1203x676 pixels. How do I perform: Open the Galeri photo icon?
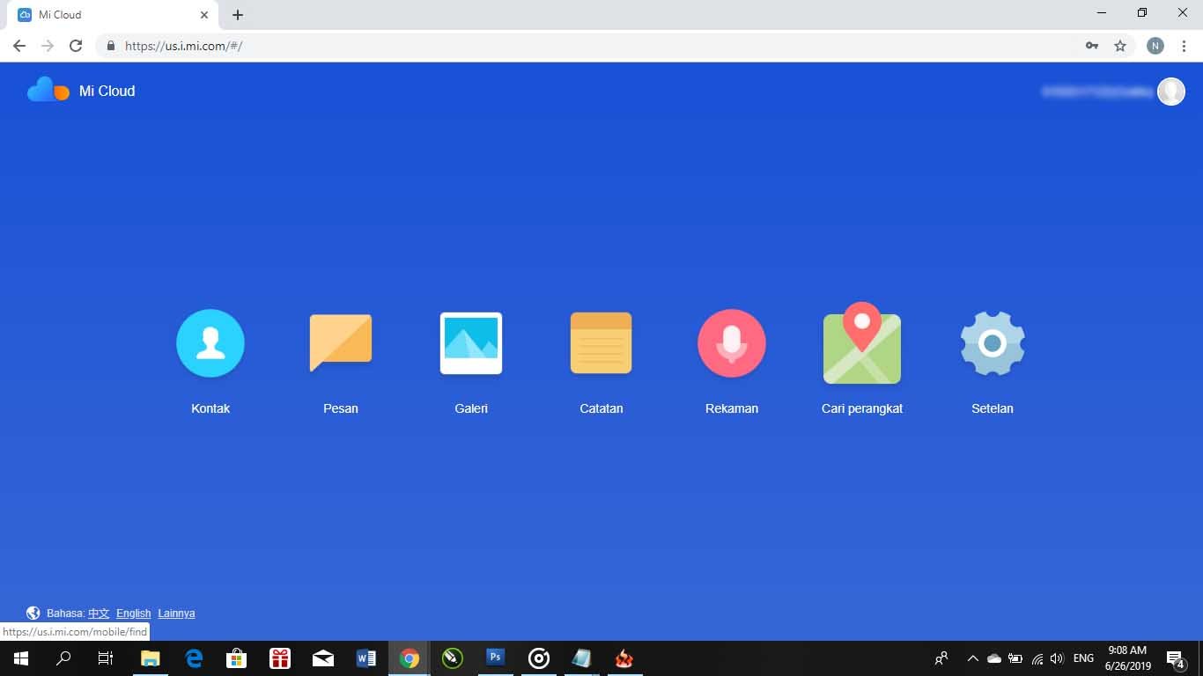click(471, 343)
